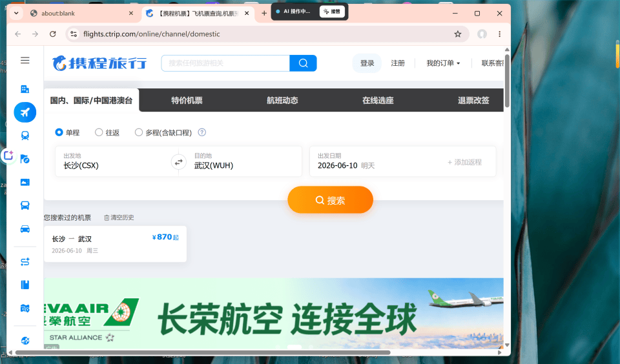Open the attraction tickets icon in sidebar
Viewport: 620px width, 364px height.
point(25,182)
